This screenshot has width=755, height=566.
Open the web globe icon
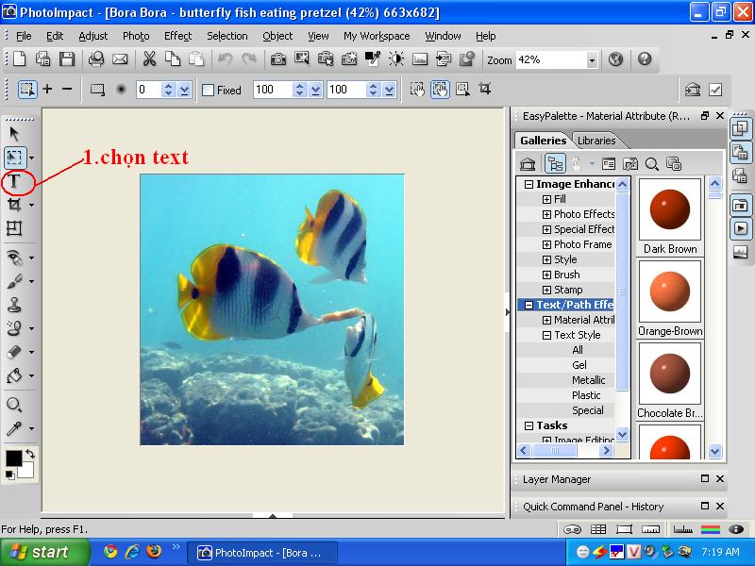point(615,59)
